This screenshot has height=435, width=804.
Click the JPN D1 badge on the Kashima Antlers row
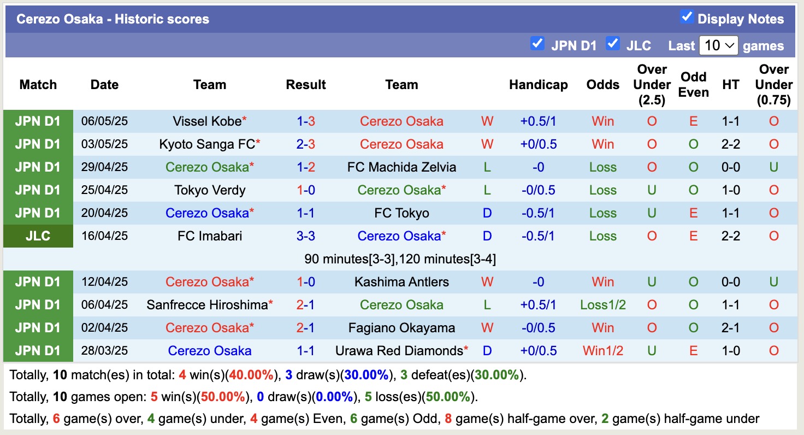(38, 281)
